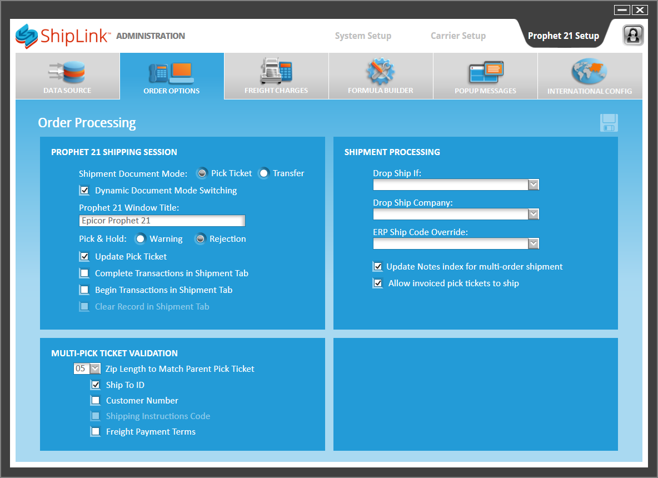
Task: Minimize the ShipLink window
Action: pyautogui.click(x=622, y=9)
